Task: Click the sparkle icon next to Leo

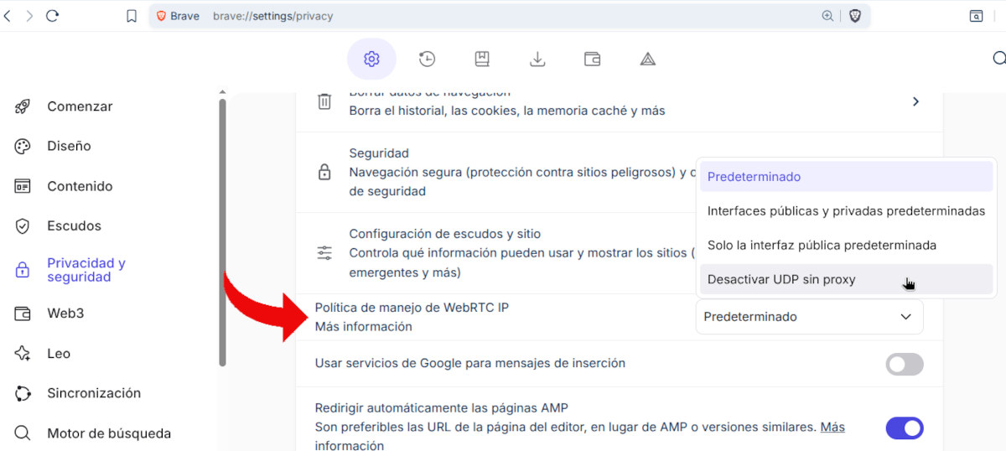Action: pos(23,353)
